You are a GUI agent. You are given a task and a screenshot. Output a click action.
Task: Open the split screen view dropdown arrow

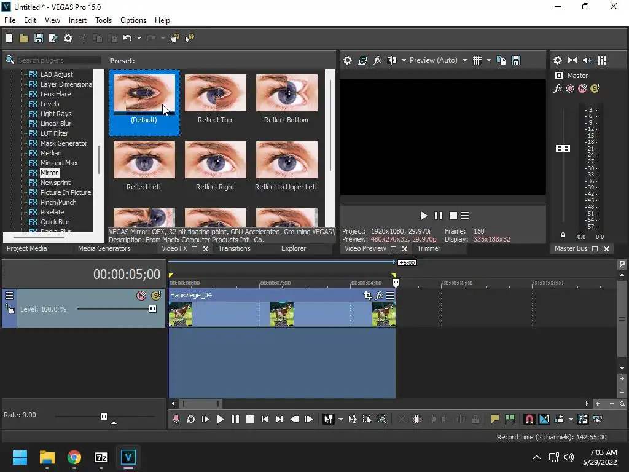(404, 60)
